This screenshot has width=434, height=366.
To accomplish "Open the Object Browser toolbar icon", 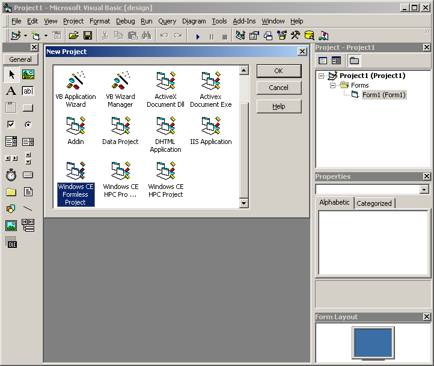I will [282, 35].
